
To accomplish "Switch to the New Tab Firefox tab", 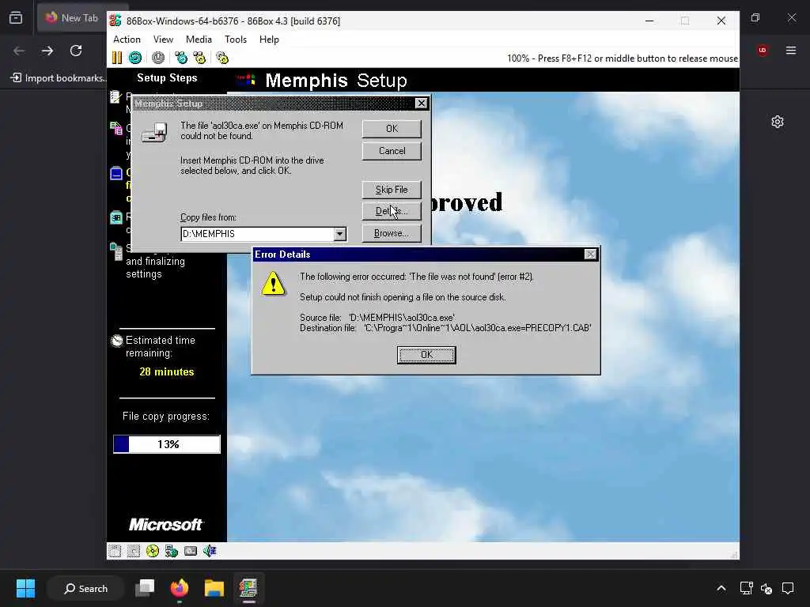I will pyautogui.click(x=72, y=17).
